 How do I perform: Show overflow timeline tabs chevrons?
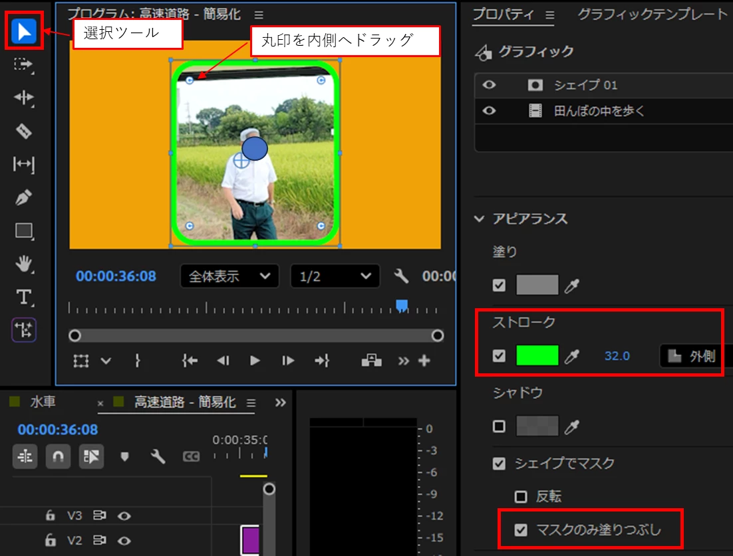(281, 403)
